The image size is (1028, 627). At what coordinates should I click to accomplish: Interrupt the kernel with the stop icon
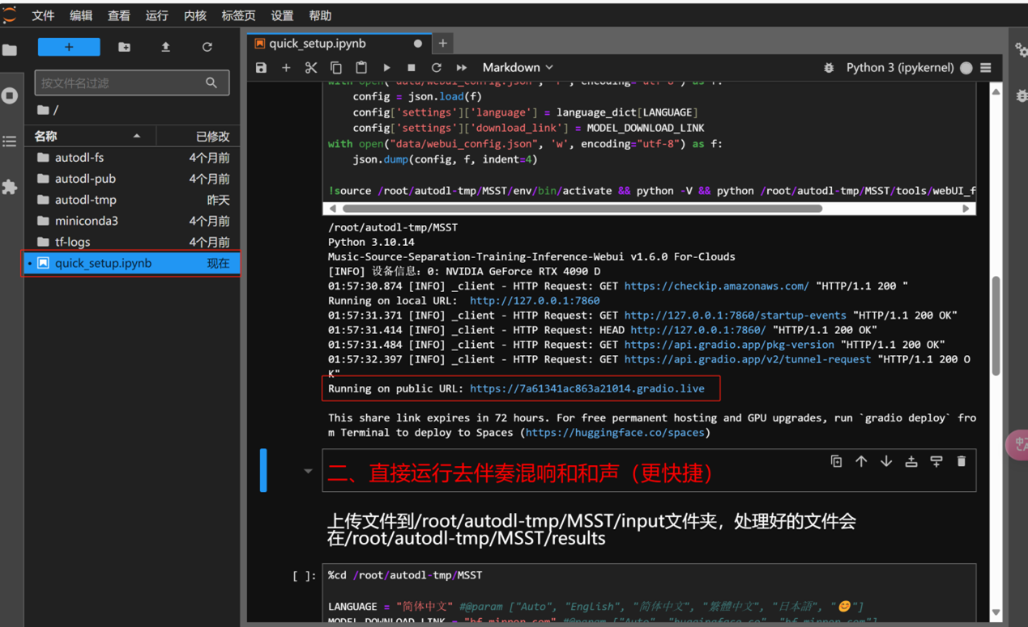click(412, 68)
